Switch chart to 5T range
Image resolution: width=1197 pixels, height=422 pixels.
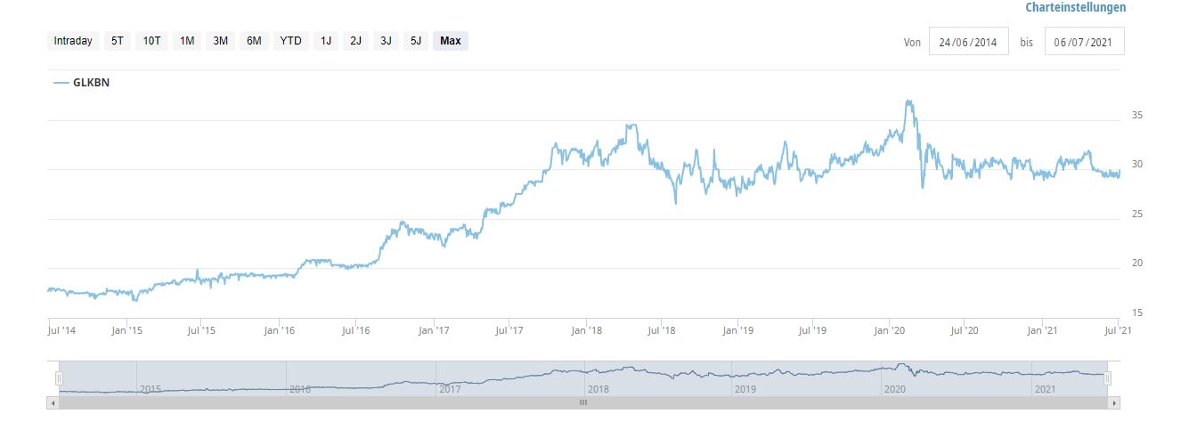click(118, 41)
